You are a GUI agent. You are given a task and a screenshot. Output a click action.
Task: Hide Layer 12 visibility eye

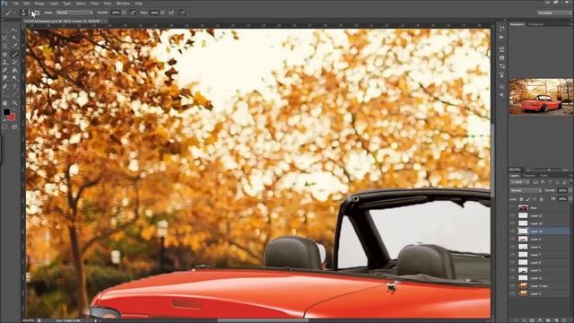(512, 215)
